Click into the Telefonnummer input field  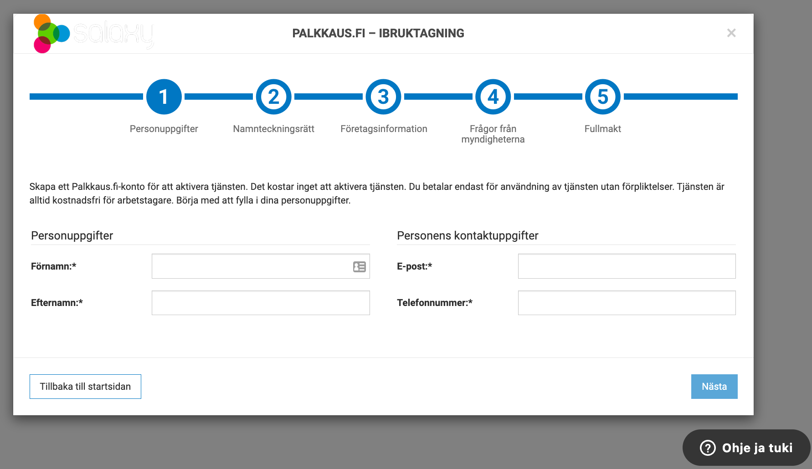coord(627,303)
